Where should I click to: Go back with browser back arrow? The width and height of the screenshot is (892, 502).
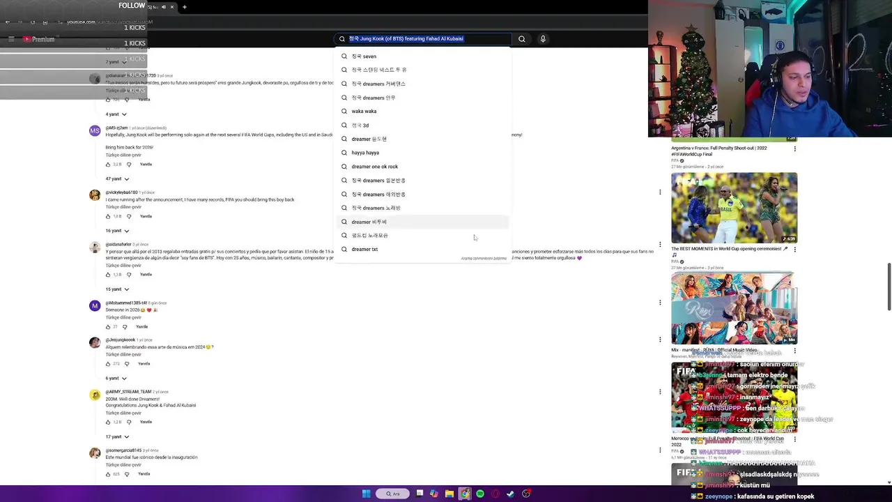pos(8,22)
